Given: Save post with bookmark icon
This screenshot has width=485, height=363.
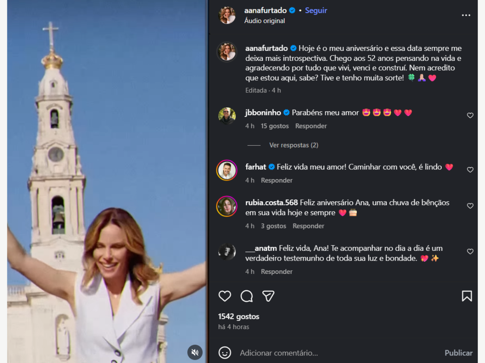Looking at the screenshot, I should [467, 296].
